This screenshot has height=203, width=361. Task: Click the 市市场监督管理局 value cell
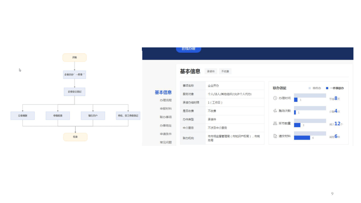coord(235,138)
